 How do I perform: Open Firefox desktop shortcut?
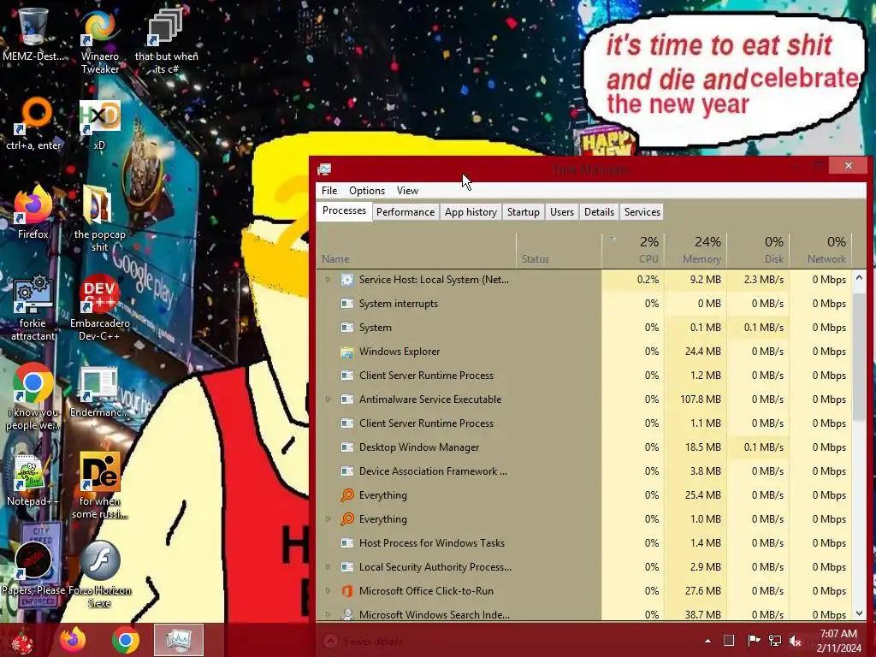tap(33, 212)
